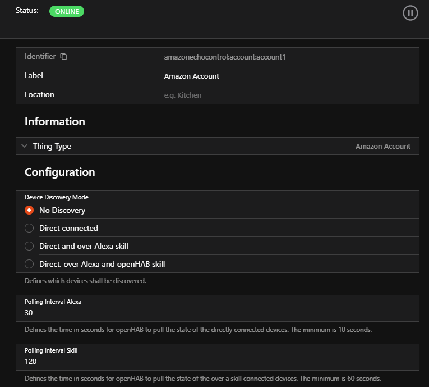Screen dimensions: 429x387
Task: Click the Information section heading
Action: click(55, 121)
